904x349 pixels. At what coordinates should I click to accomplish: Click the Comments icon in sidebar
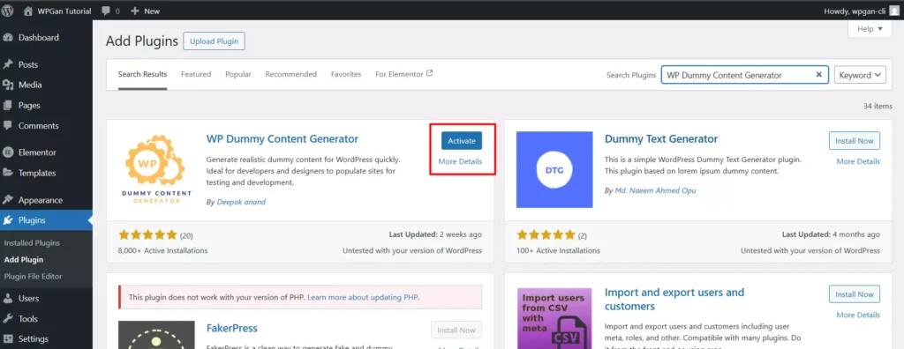[8, 125]
